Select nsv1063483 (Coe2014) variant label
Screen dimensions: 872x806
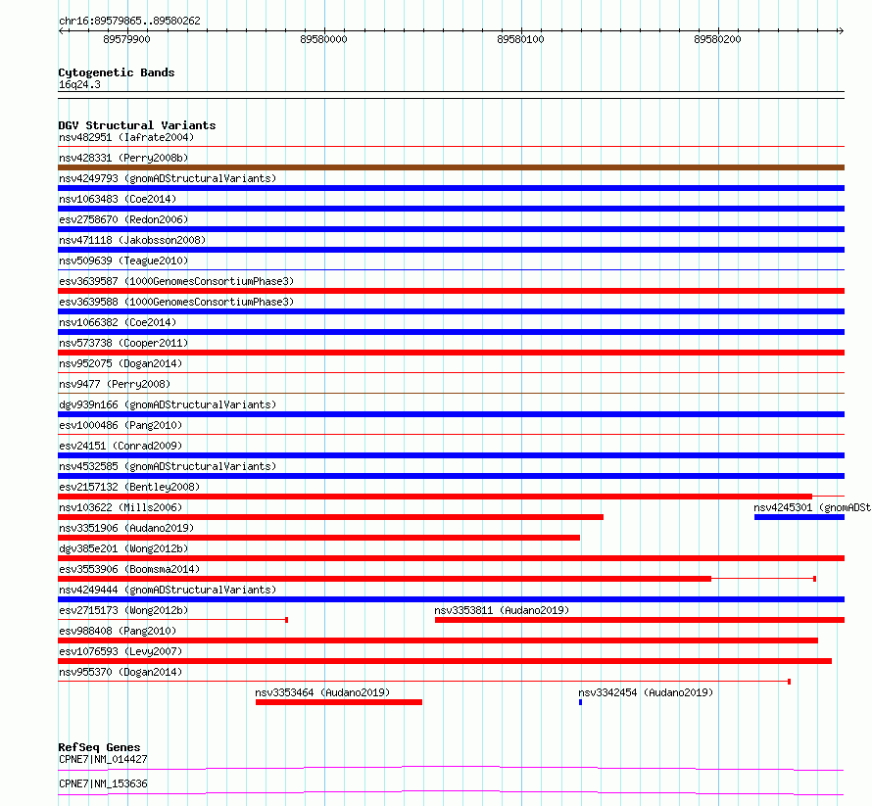[118, 199]
